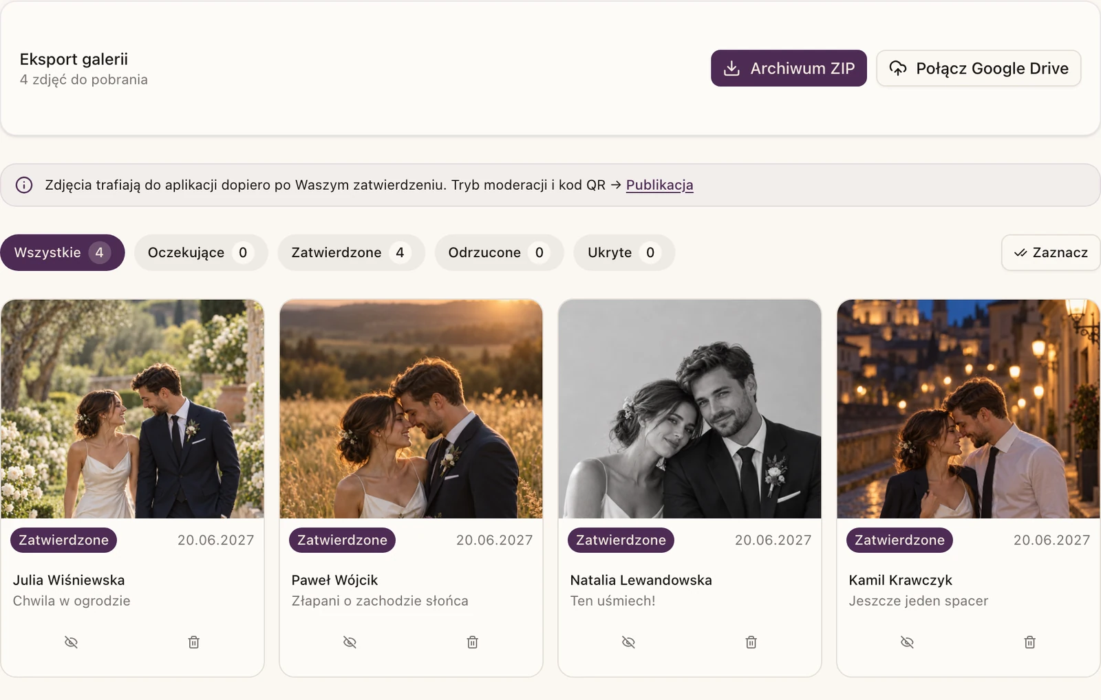Click '4 zdjęć do pobrania' text
Screen dimensions: 1101x700
[83, 80]
